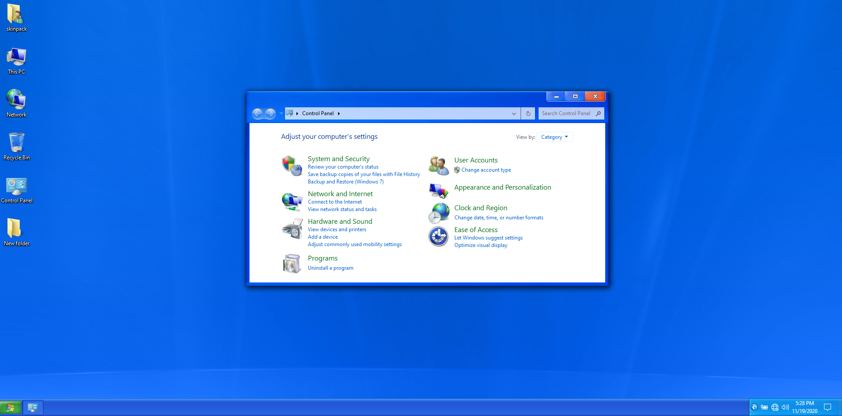Click the Search Control Panel field
The image size is (842, 416).
[x=566, y=113]
